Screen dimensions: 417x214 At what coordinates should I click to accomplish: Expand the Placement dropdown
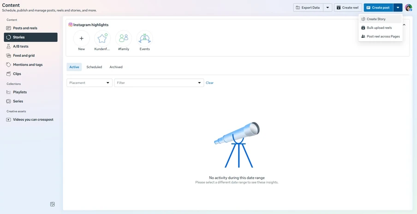[x=89, y=83]
